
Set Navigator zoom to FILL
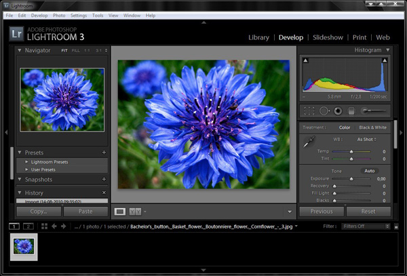(76, 51)
